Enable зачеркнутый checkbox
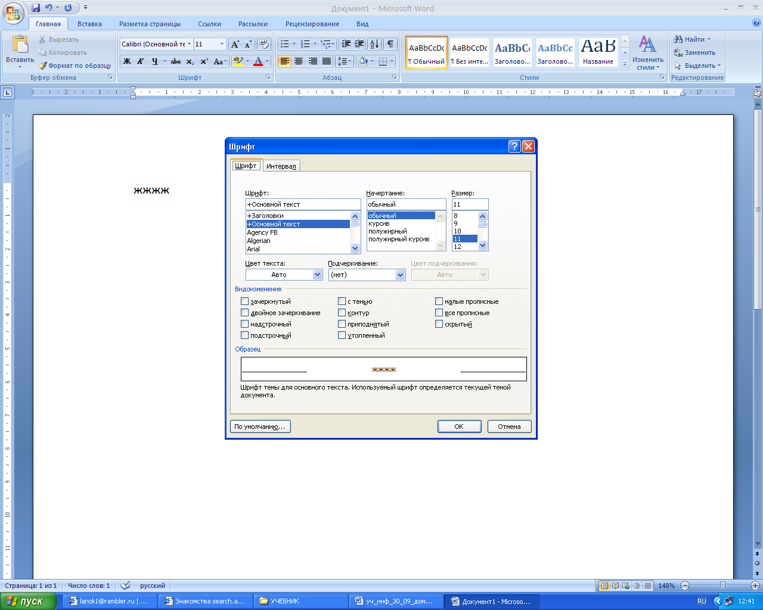 (x=244, y=301)
